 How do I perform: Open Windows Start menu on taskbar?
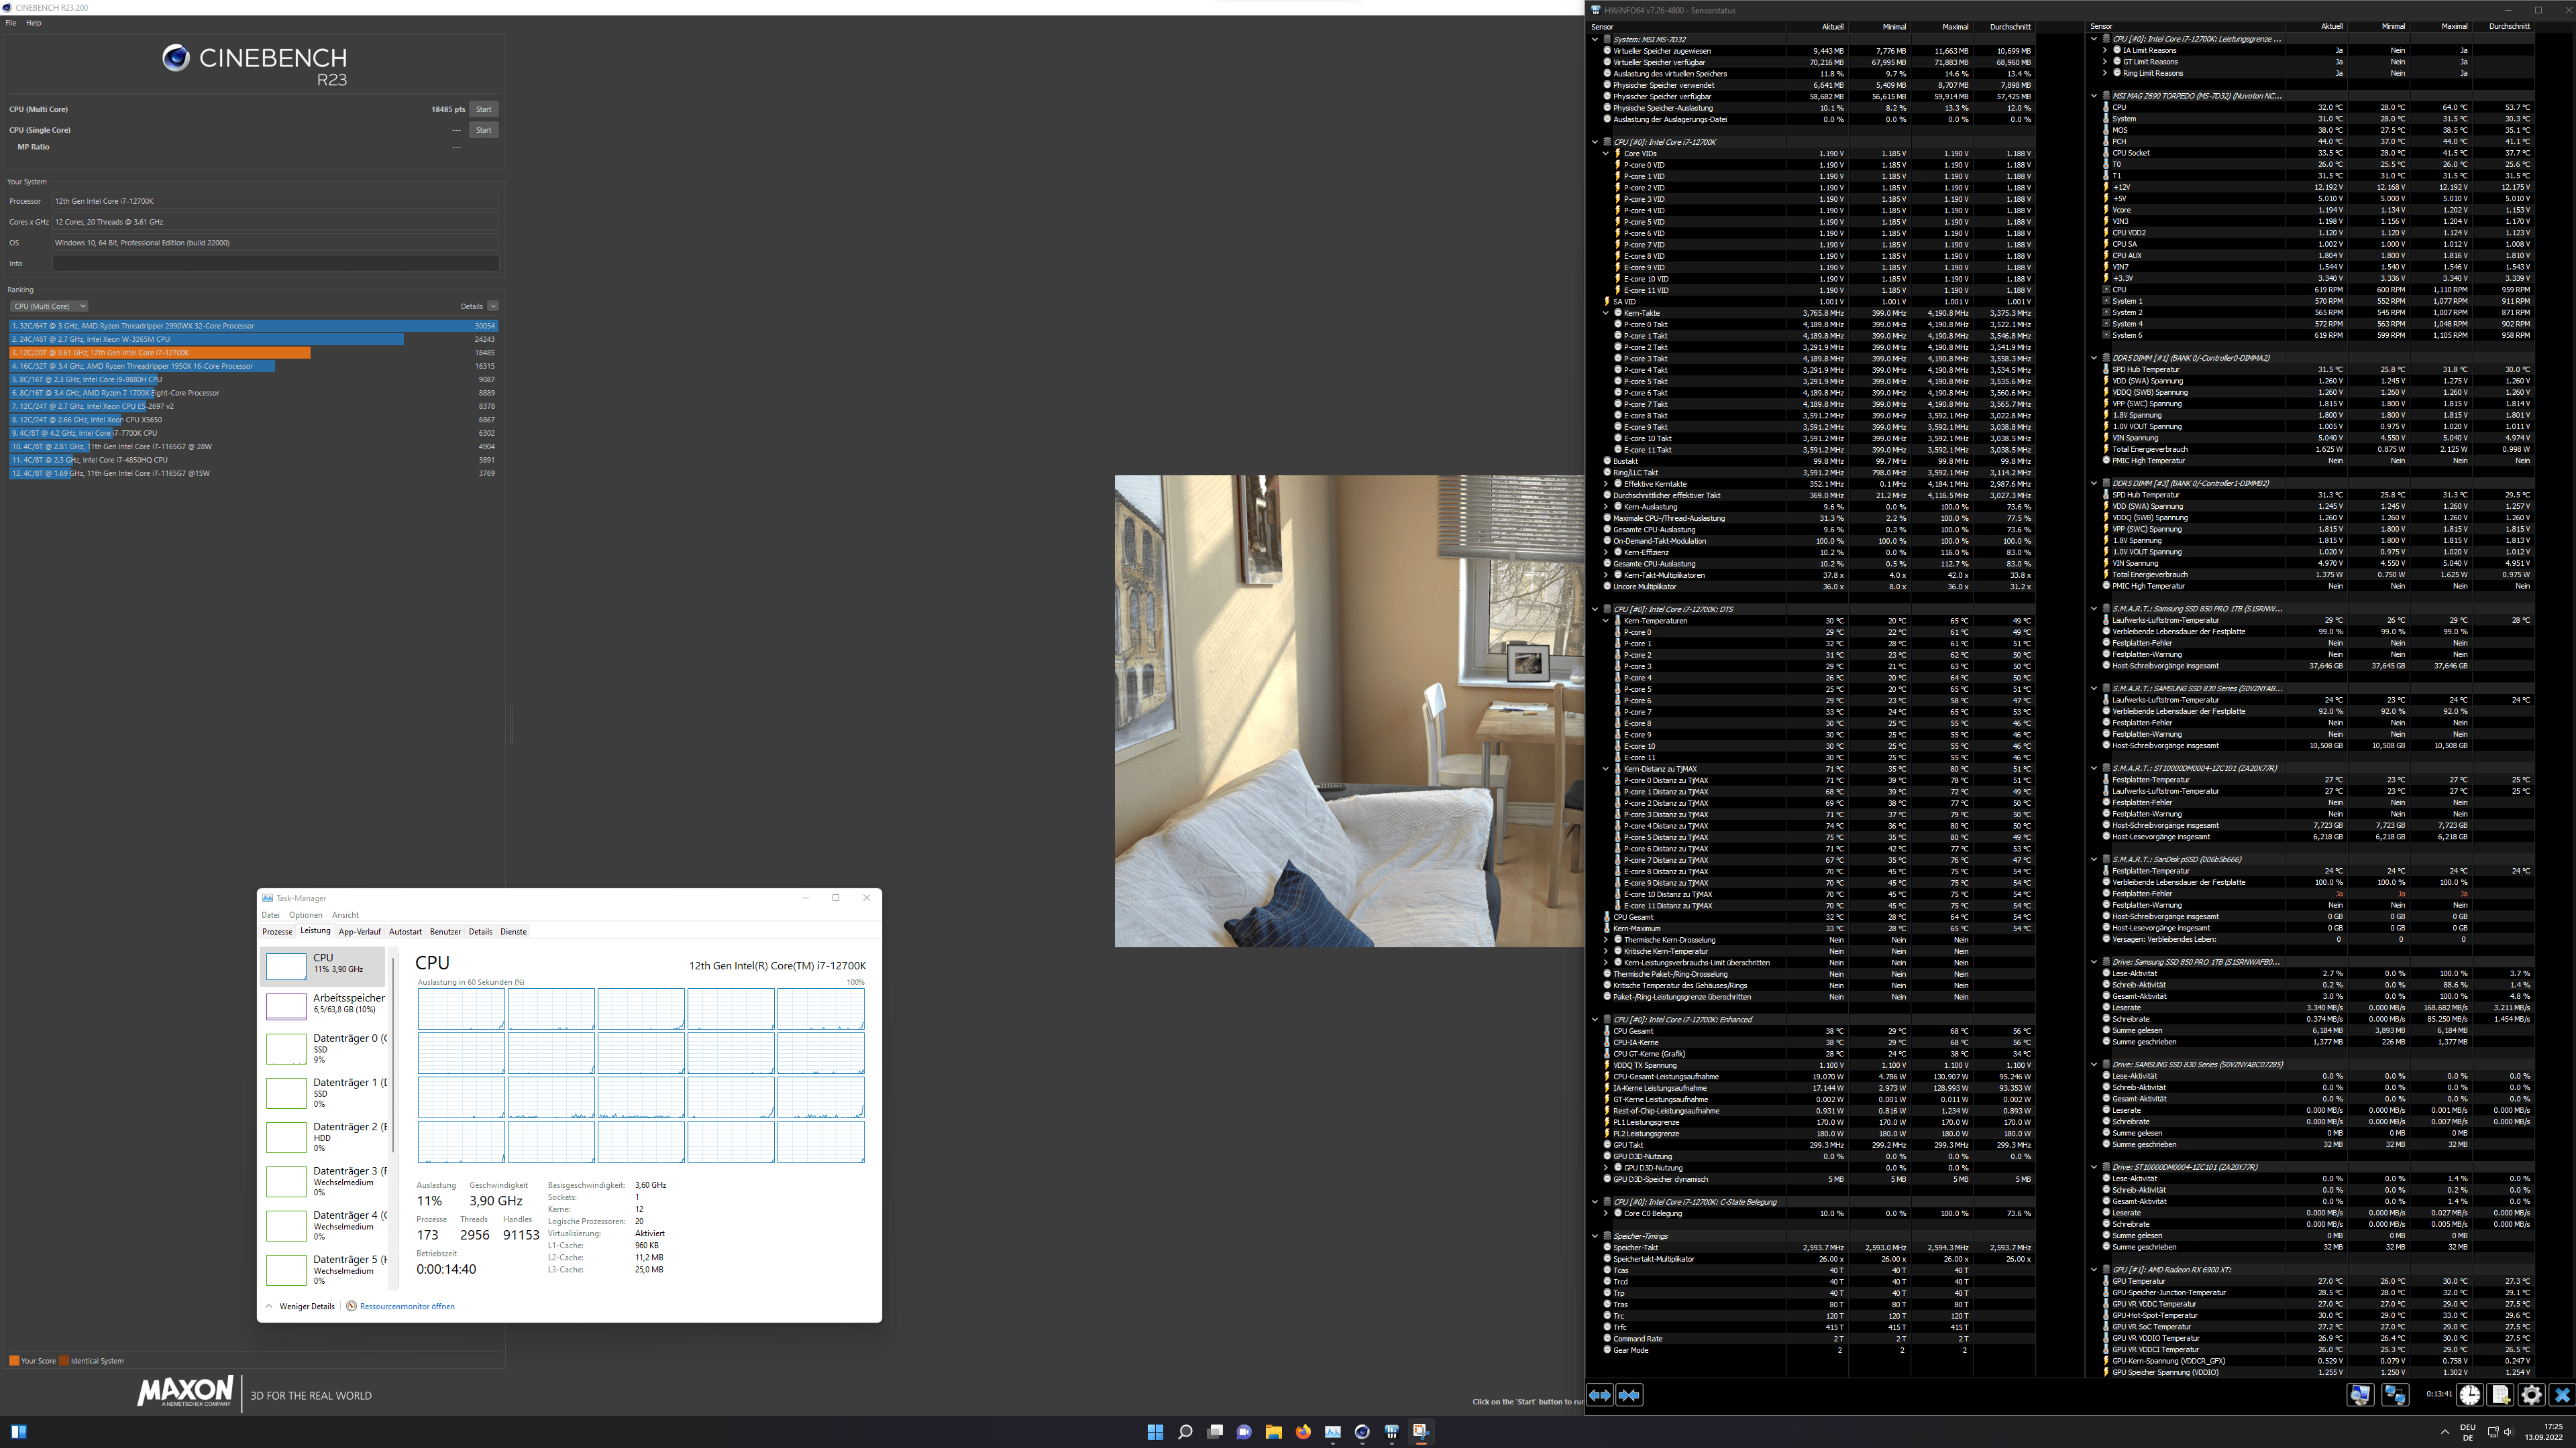click(x=1155, y=1431)
